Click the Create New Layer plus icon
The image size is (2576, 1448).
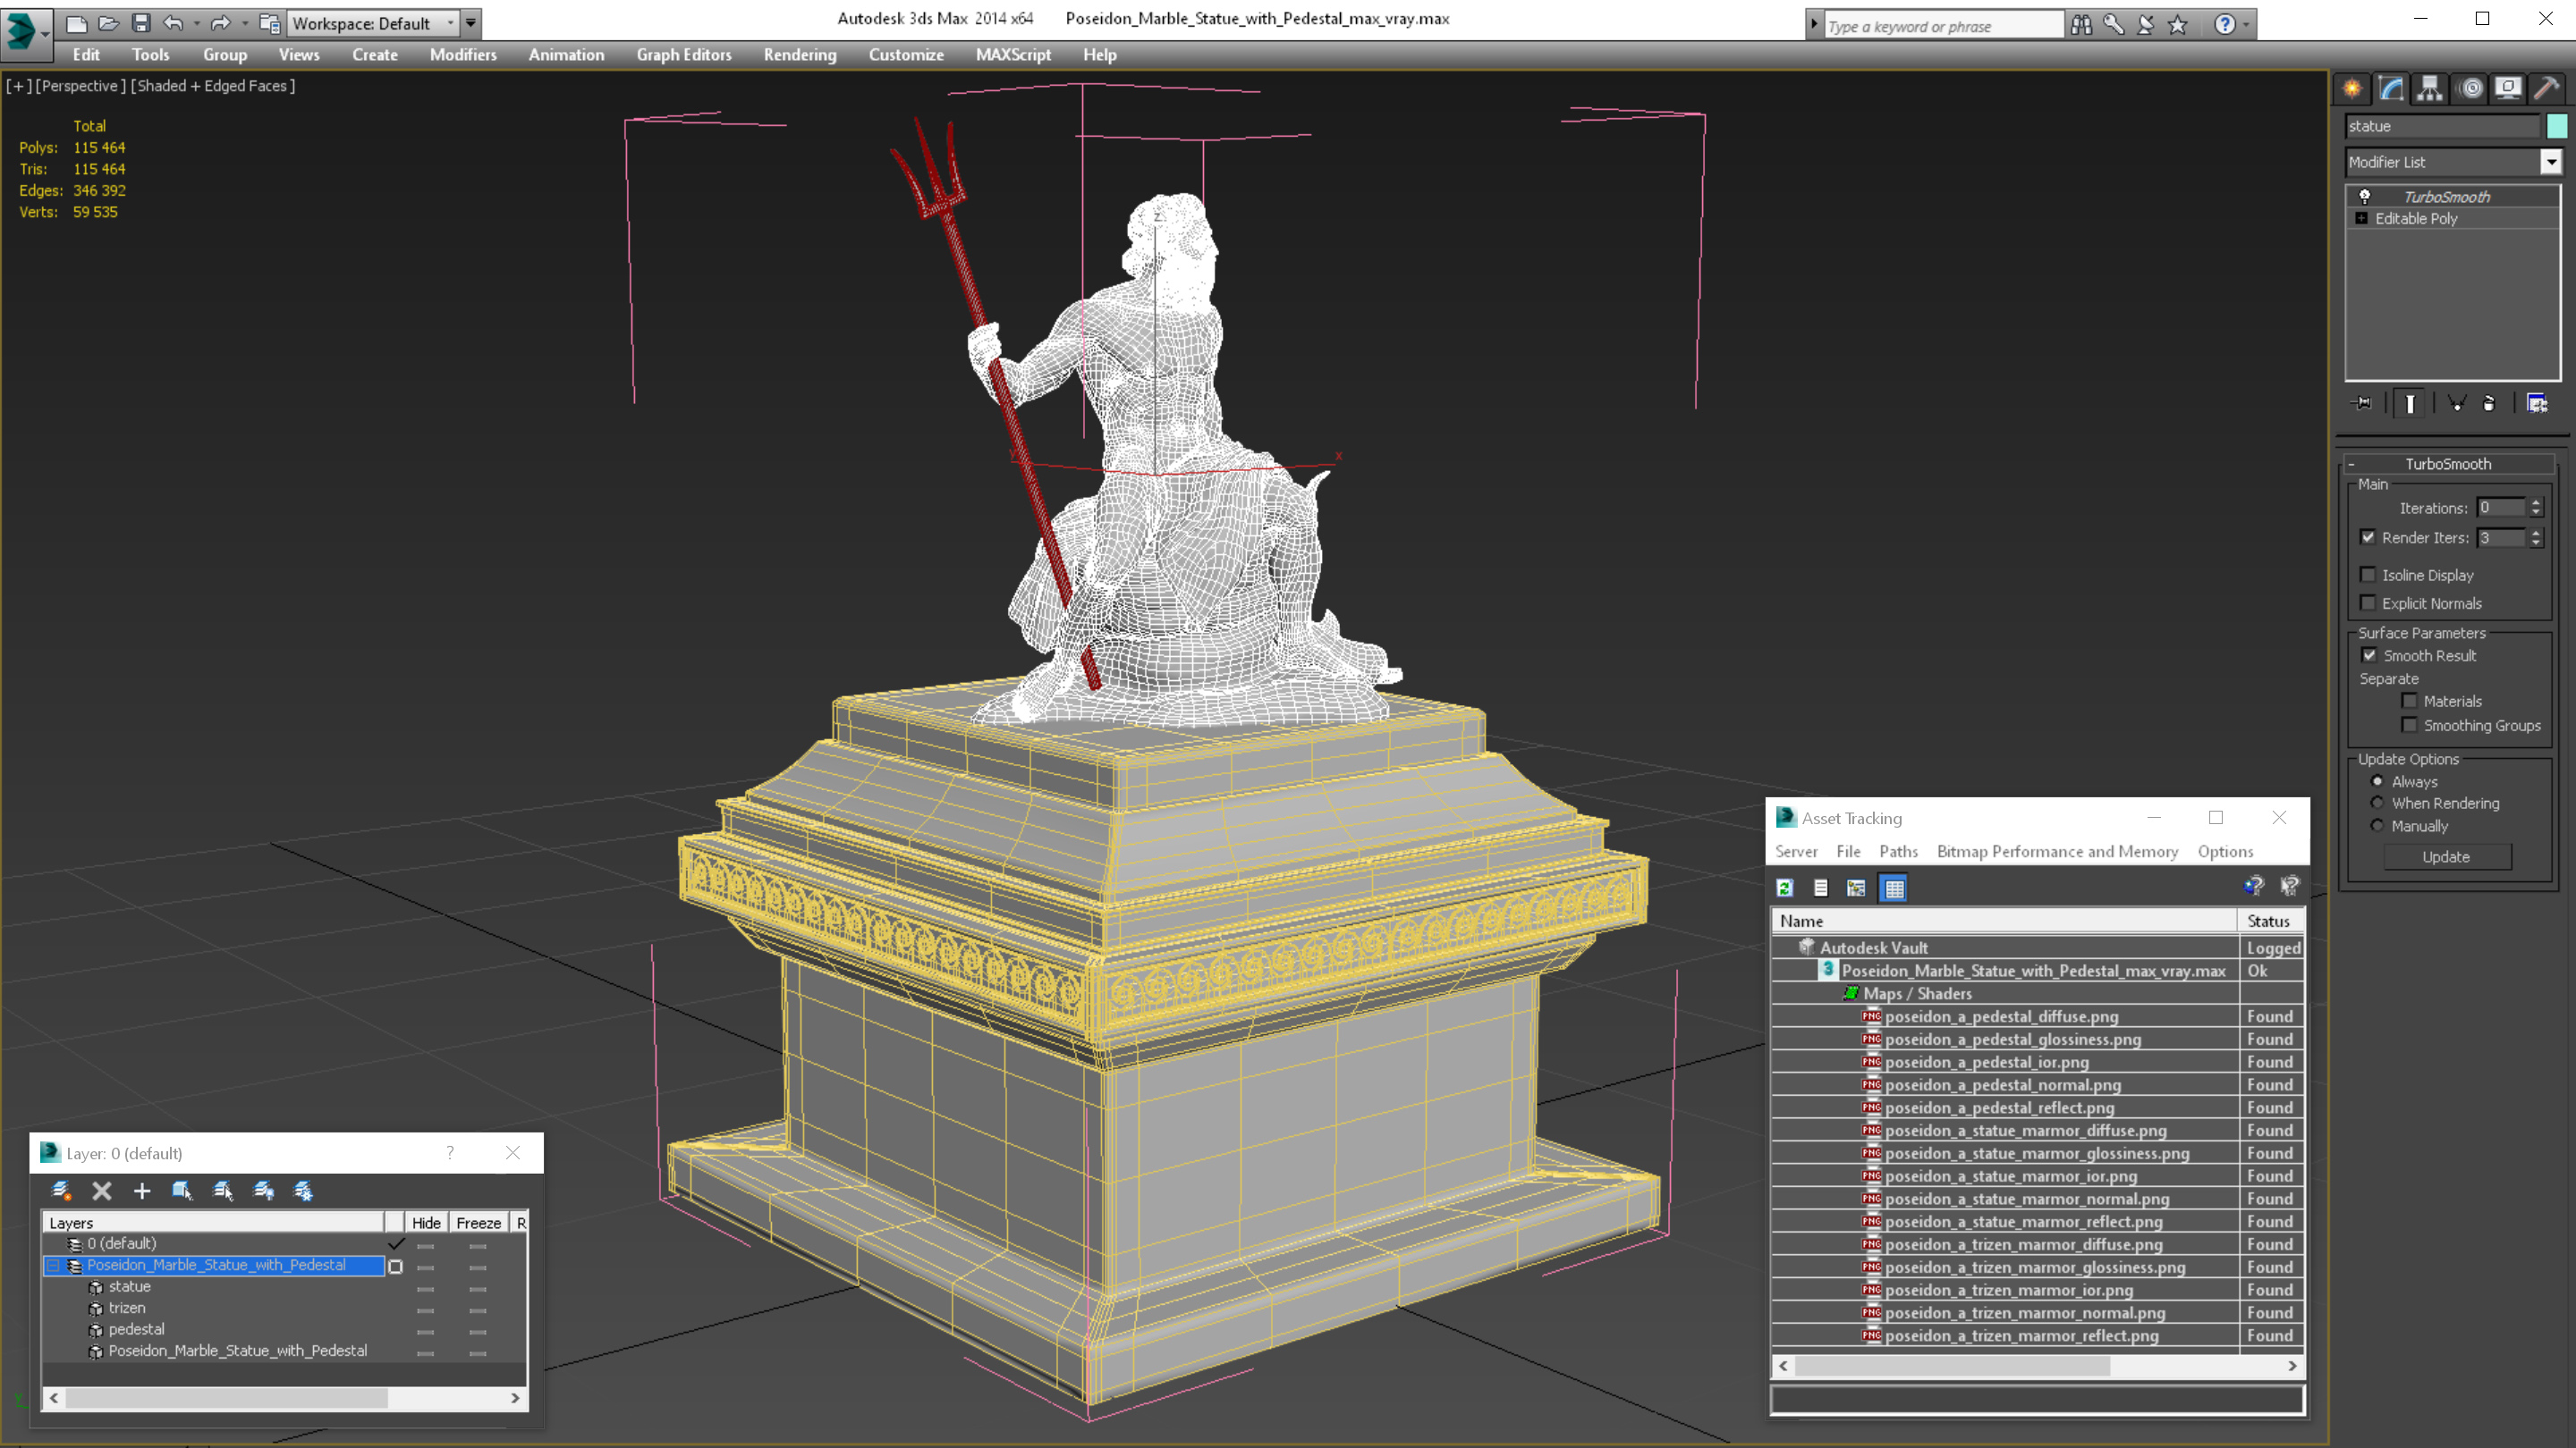coord(142,1191)
